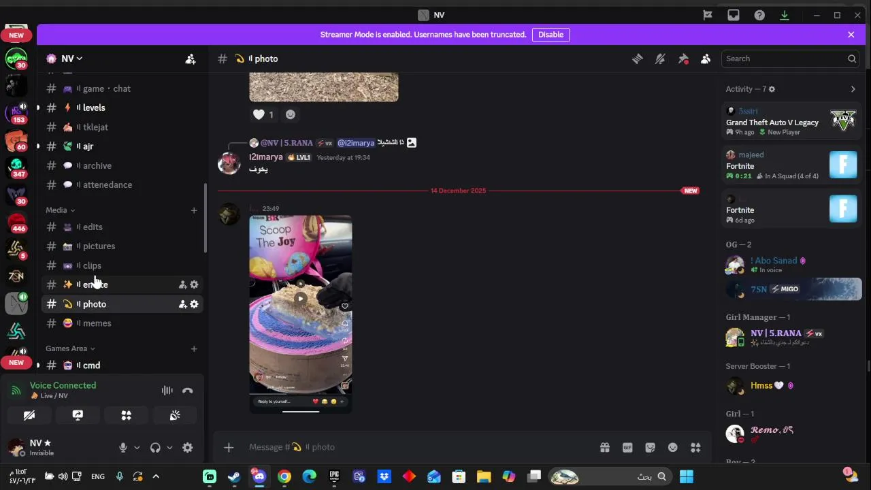Start an activity with the shapes button
Image resolution: width=871 pixels, height=490 pixels.
[x=126, y=415]
